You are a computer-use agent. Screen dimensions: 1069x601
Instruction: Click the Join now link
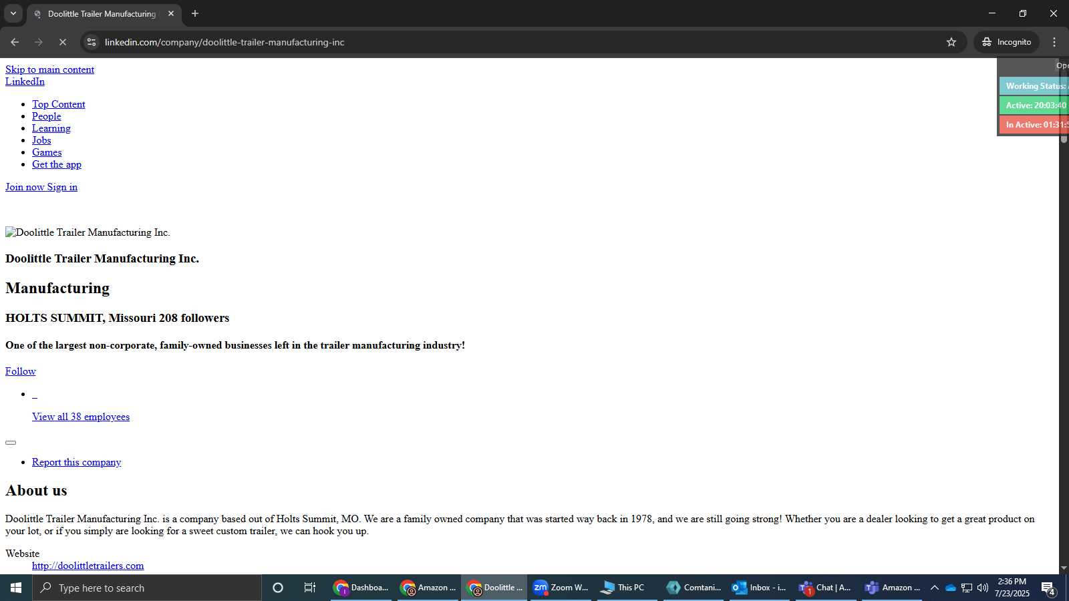pyautogui.click(x=25, y=187)
